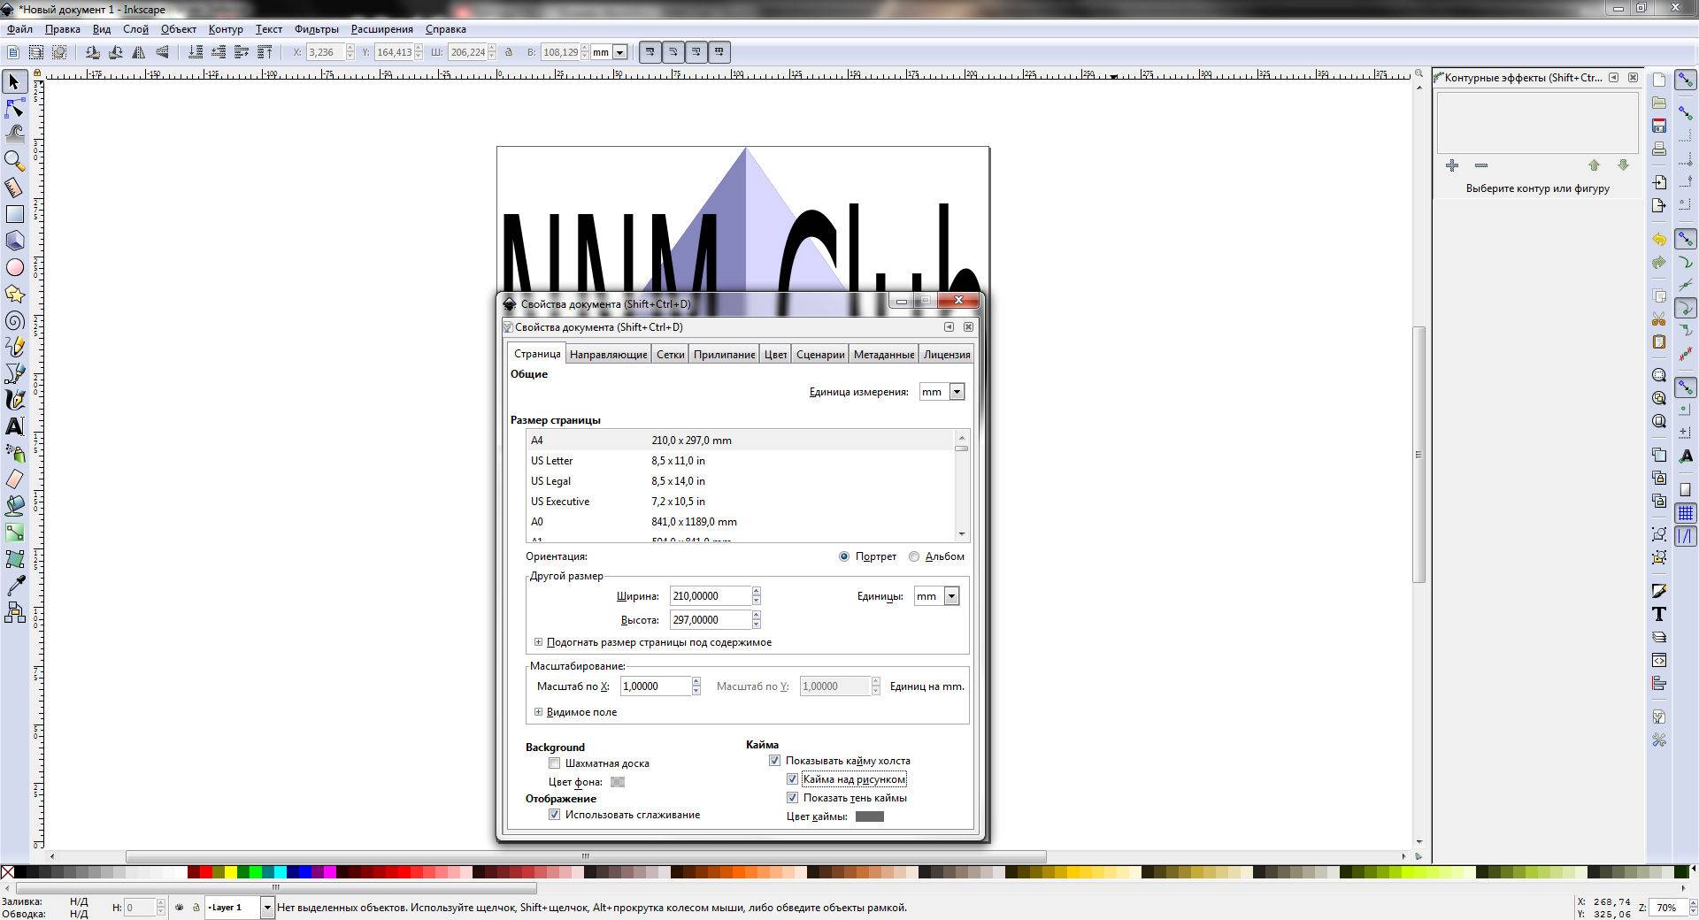The width and height of the screenshot is (1699, 920).
Task: Select the Spiral tool
Action: (x=14, y=320)
